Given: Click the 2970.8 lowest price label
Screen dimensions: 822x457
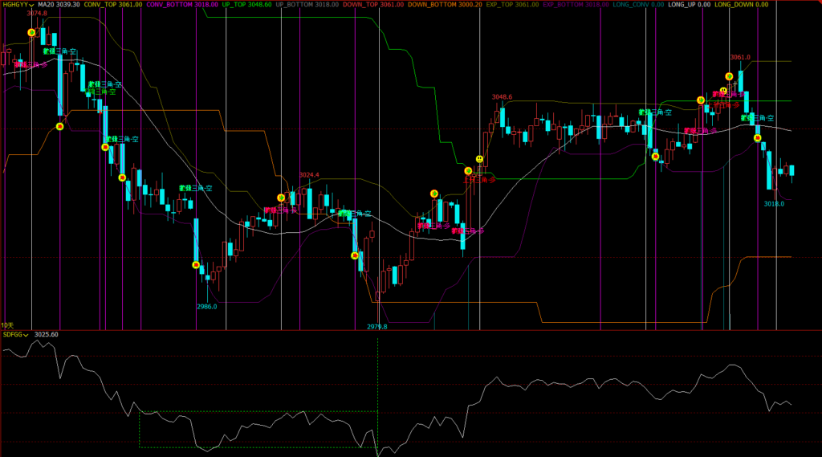Looking at the screenshot, I should coord(377,327).
